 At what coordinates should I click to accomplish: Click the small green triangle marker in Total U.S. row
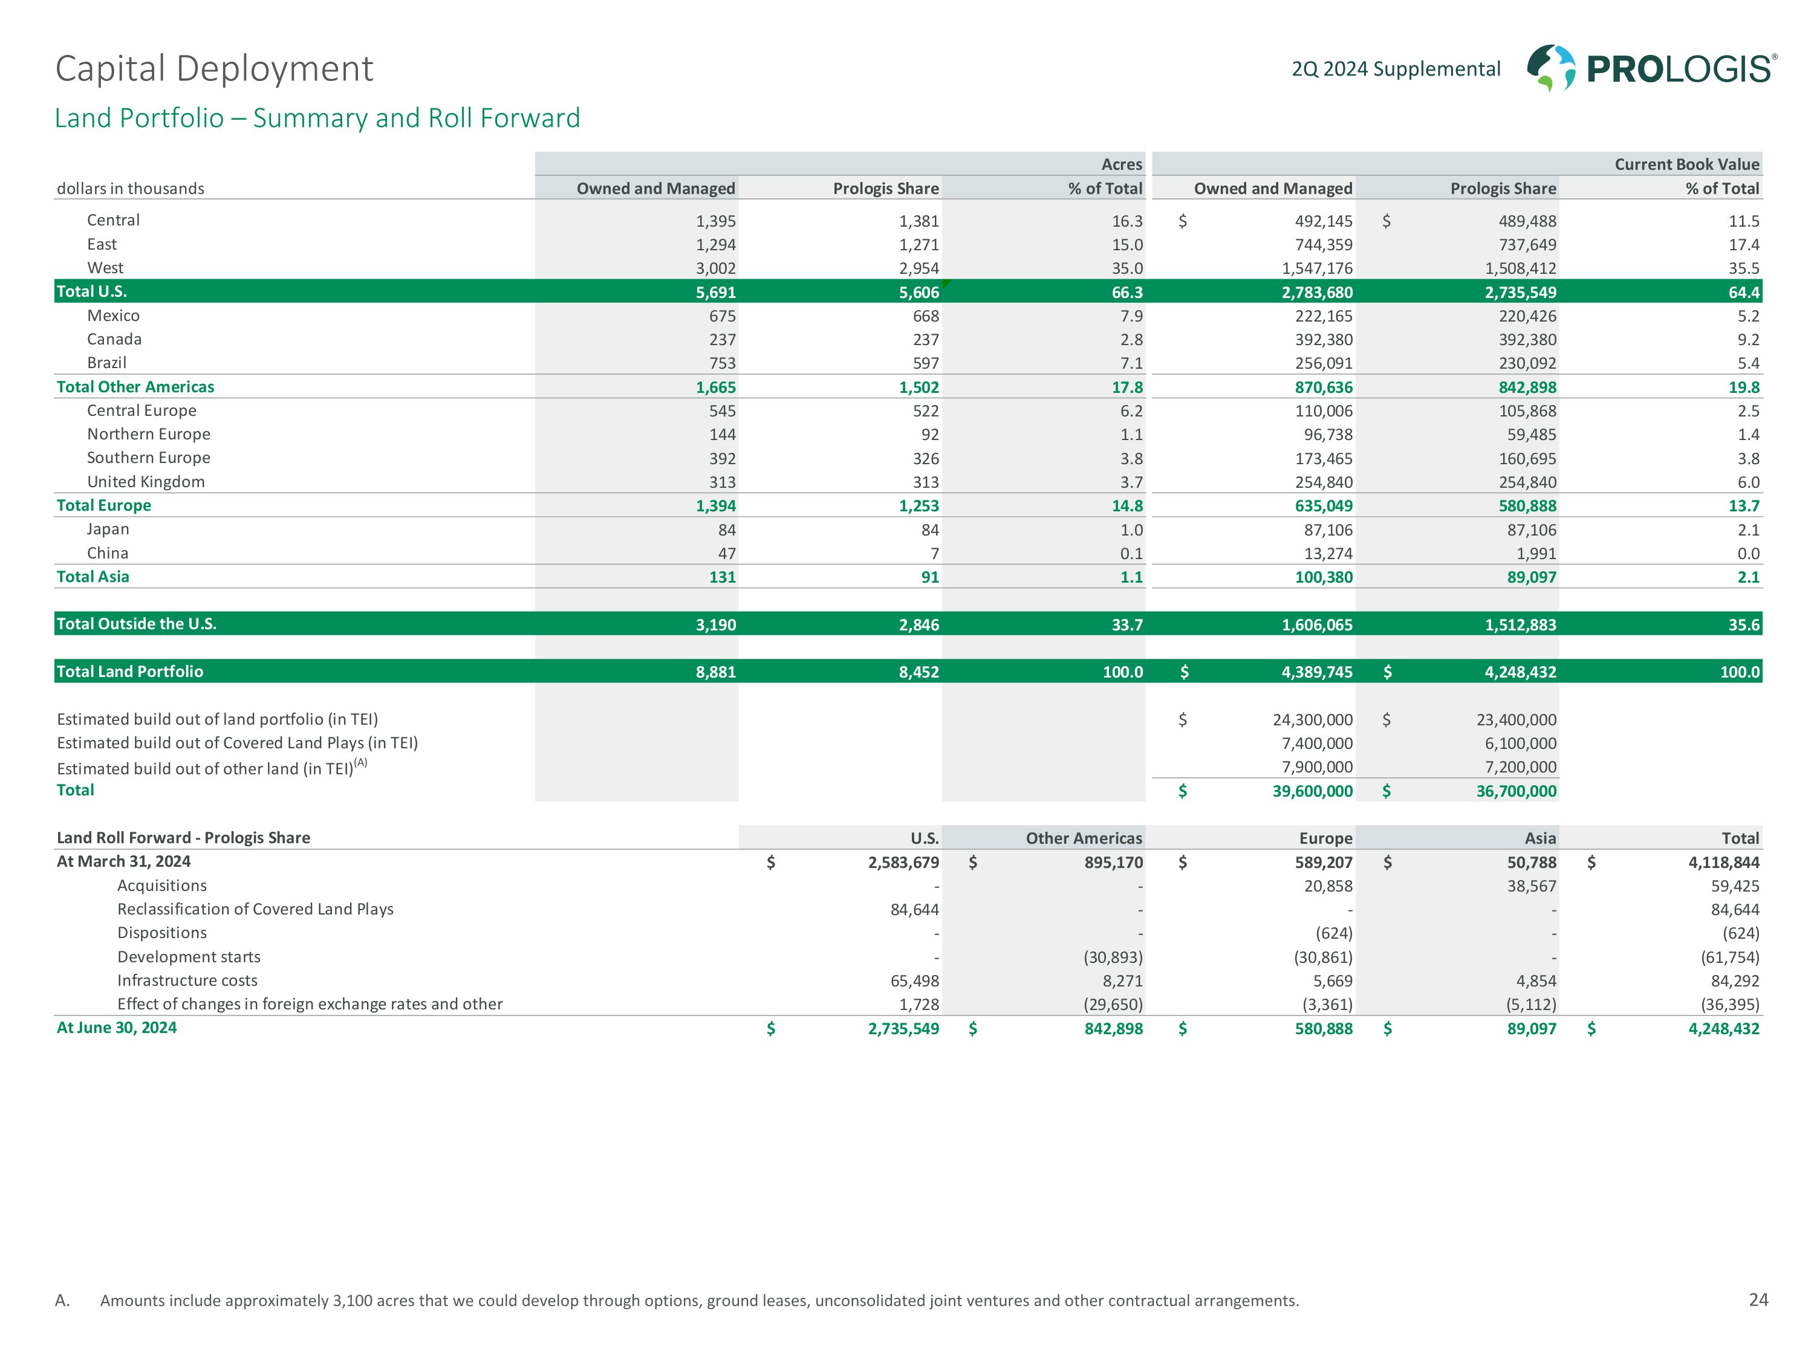coord(946,283)
